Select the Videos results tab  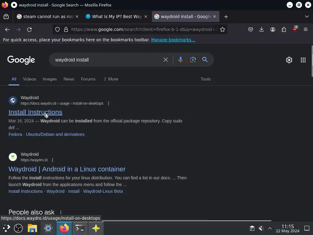(30, 79)
